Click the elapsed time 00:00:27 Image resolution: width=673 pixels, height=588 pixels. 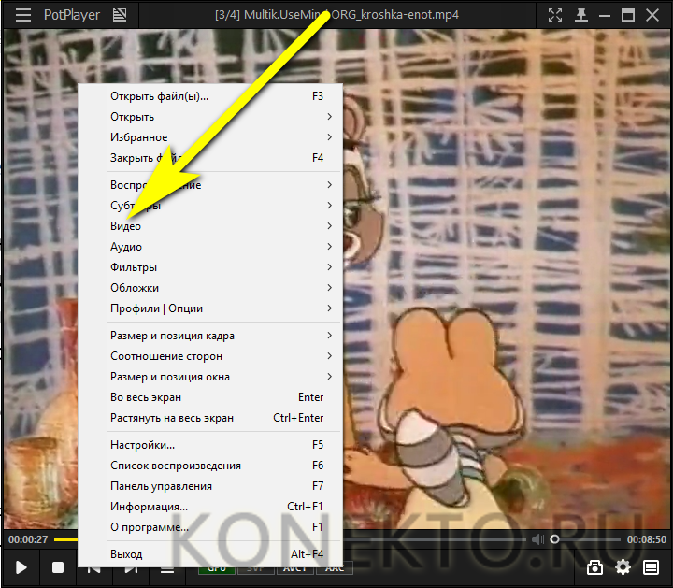pos(28,539)
